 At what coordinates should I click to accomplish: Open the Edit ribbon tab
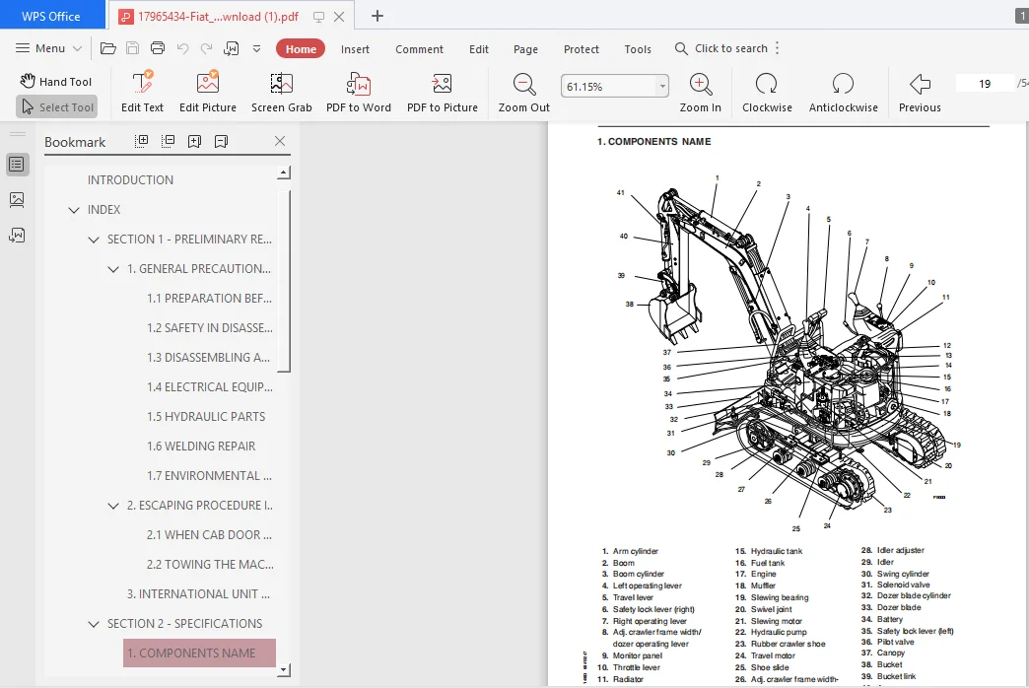coord(478,49)
